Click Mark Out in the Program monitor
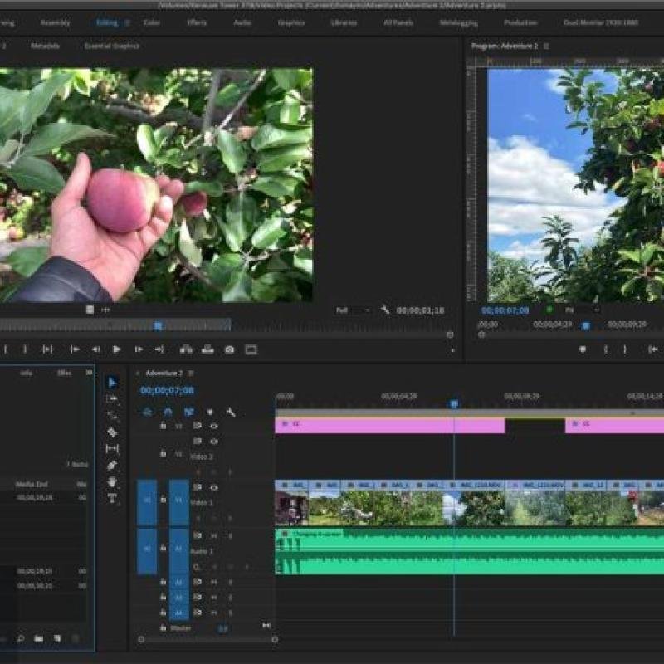This screenshot has height=664, width=664. pos(625,349)
